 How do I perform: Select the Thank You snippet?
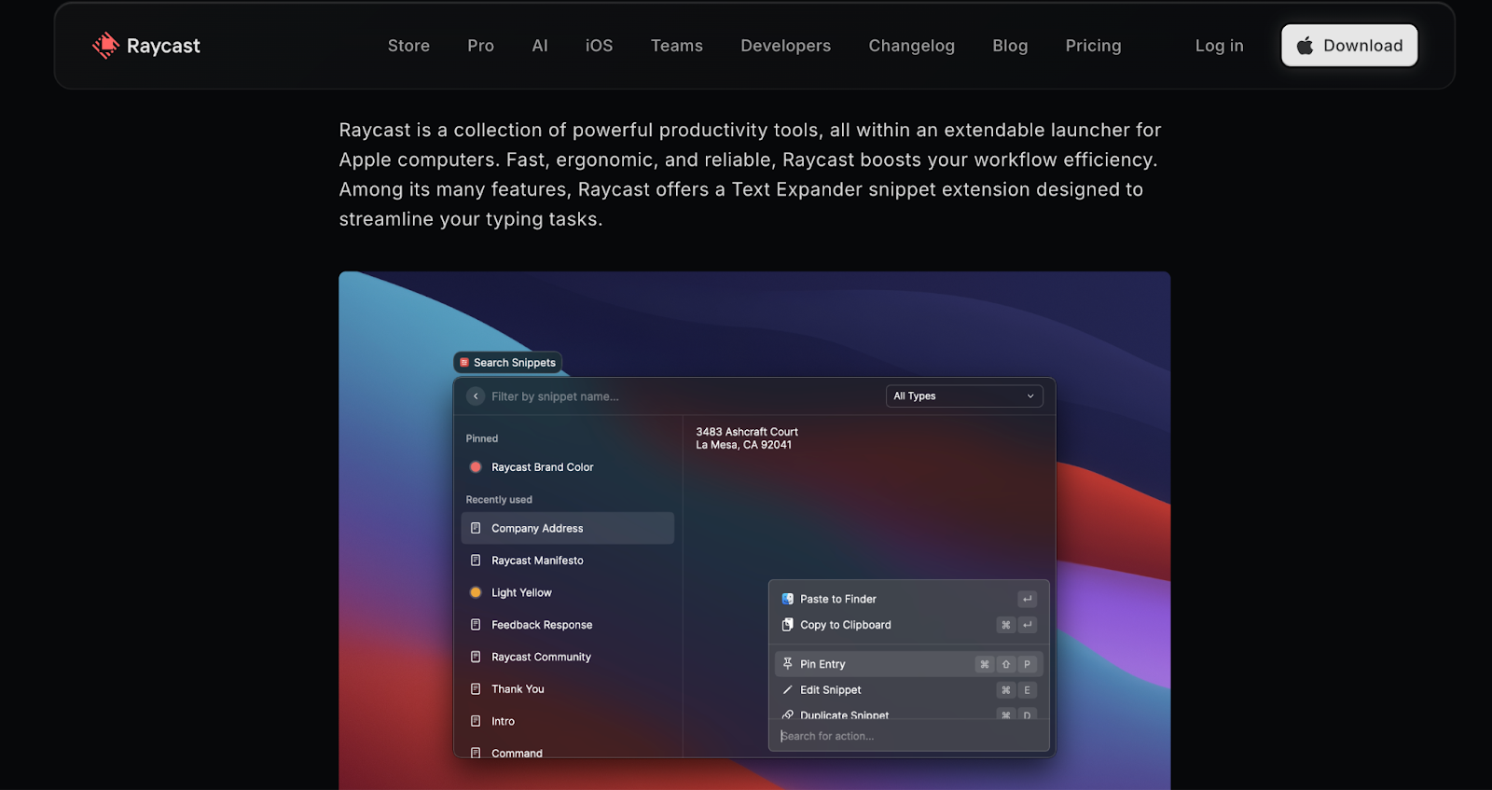coord(567,689)
